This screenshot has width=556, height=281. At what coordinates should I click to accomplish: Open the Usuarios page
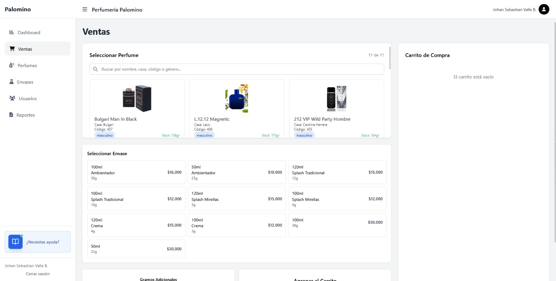(x=38, y=98)
